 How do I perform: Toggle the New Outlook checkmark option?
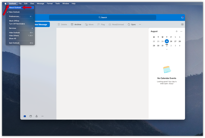coord(14,12)
